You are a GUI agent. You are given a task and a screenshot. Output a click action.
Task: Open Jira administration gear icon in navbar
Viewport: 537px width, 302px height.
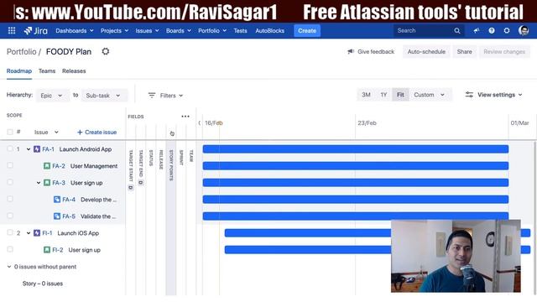(507, 31)
